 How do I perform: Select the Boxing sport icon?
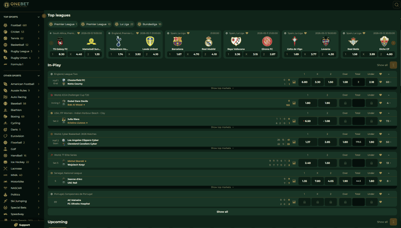tap(5, 116)
